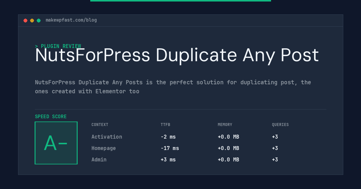Click the Admin queries +3 value
This screenshot has width=361, height=189.
click(275, 160)
